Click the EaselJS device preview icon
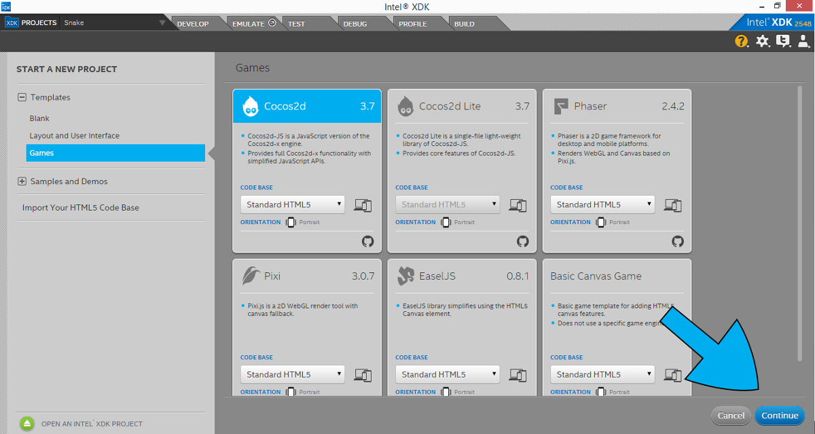Screen dimensions: 815x434 point(518,374)
